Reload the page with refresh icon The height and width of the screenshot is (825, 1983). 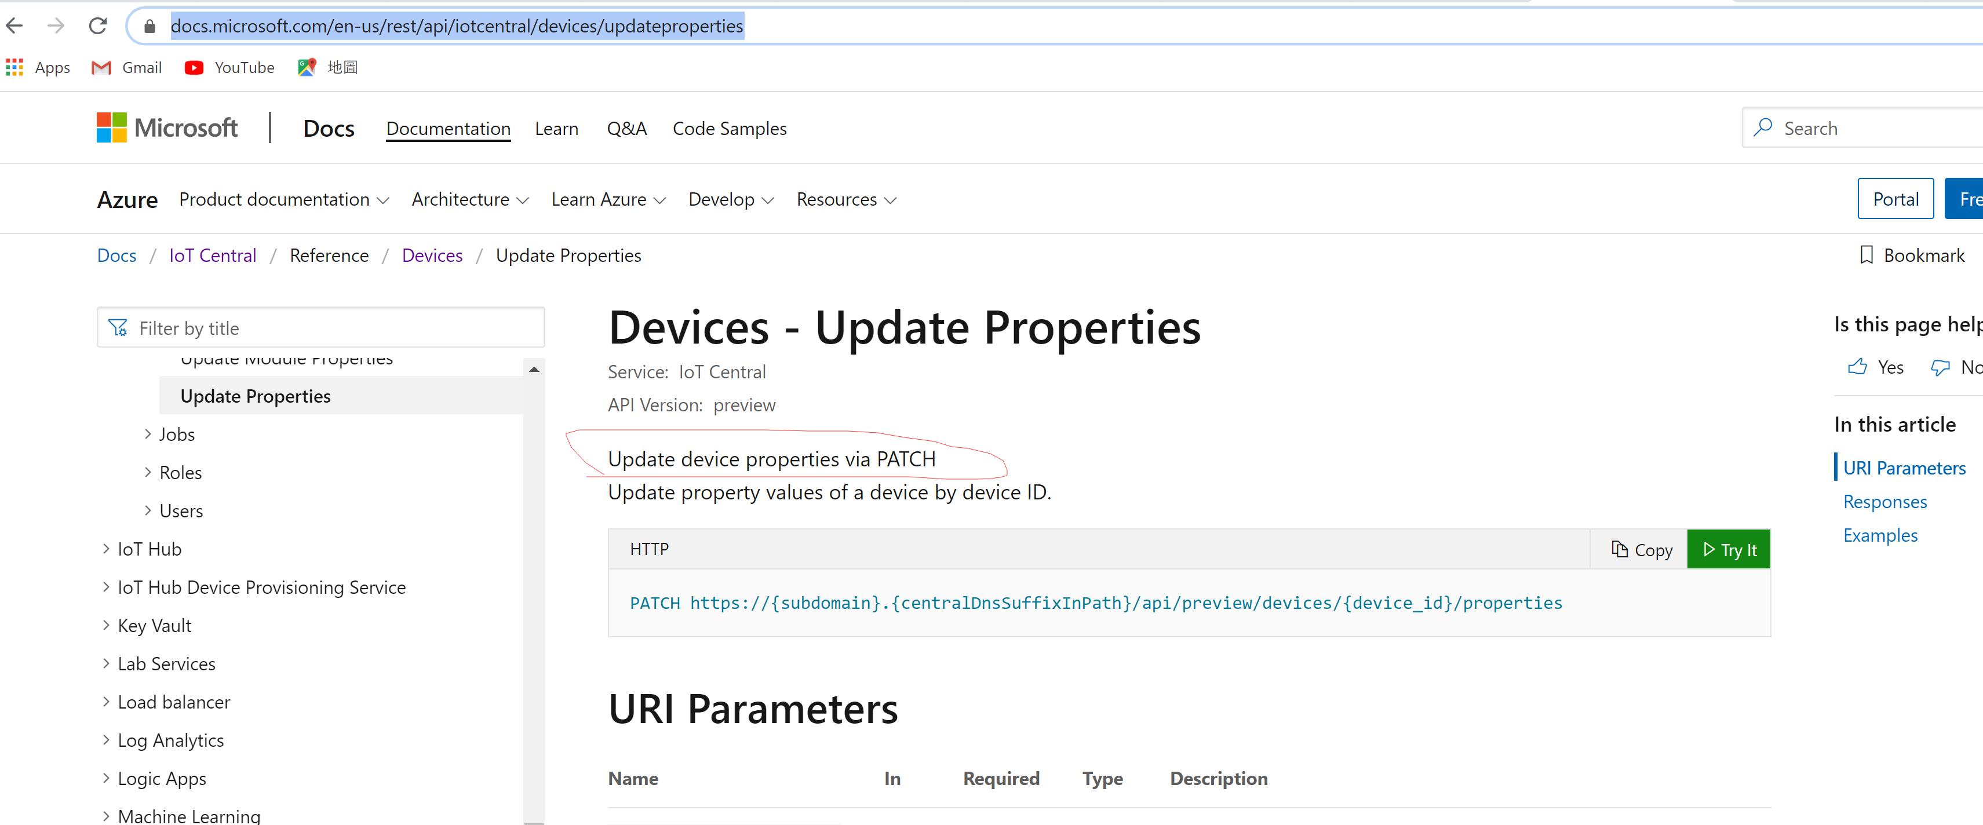coord(97,26)
